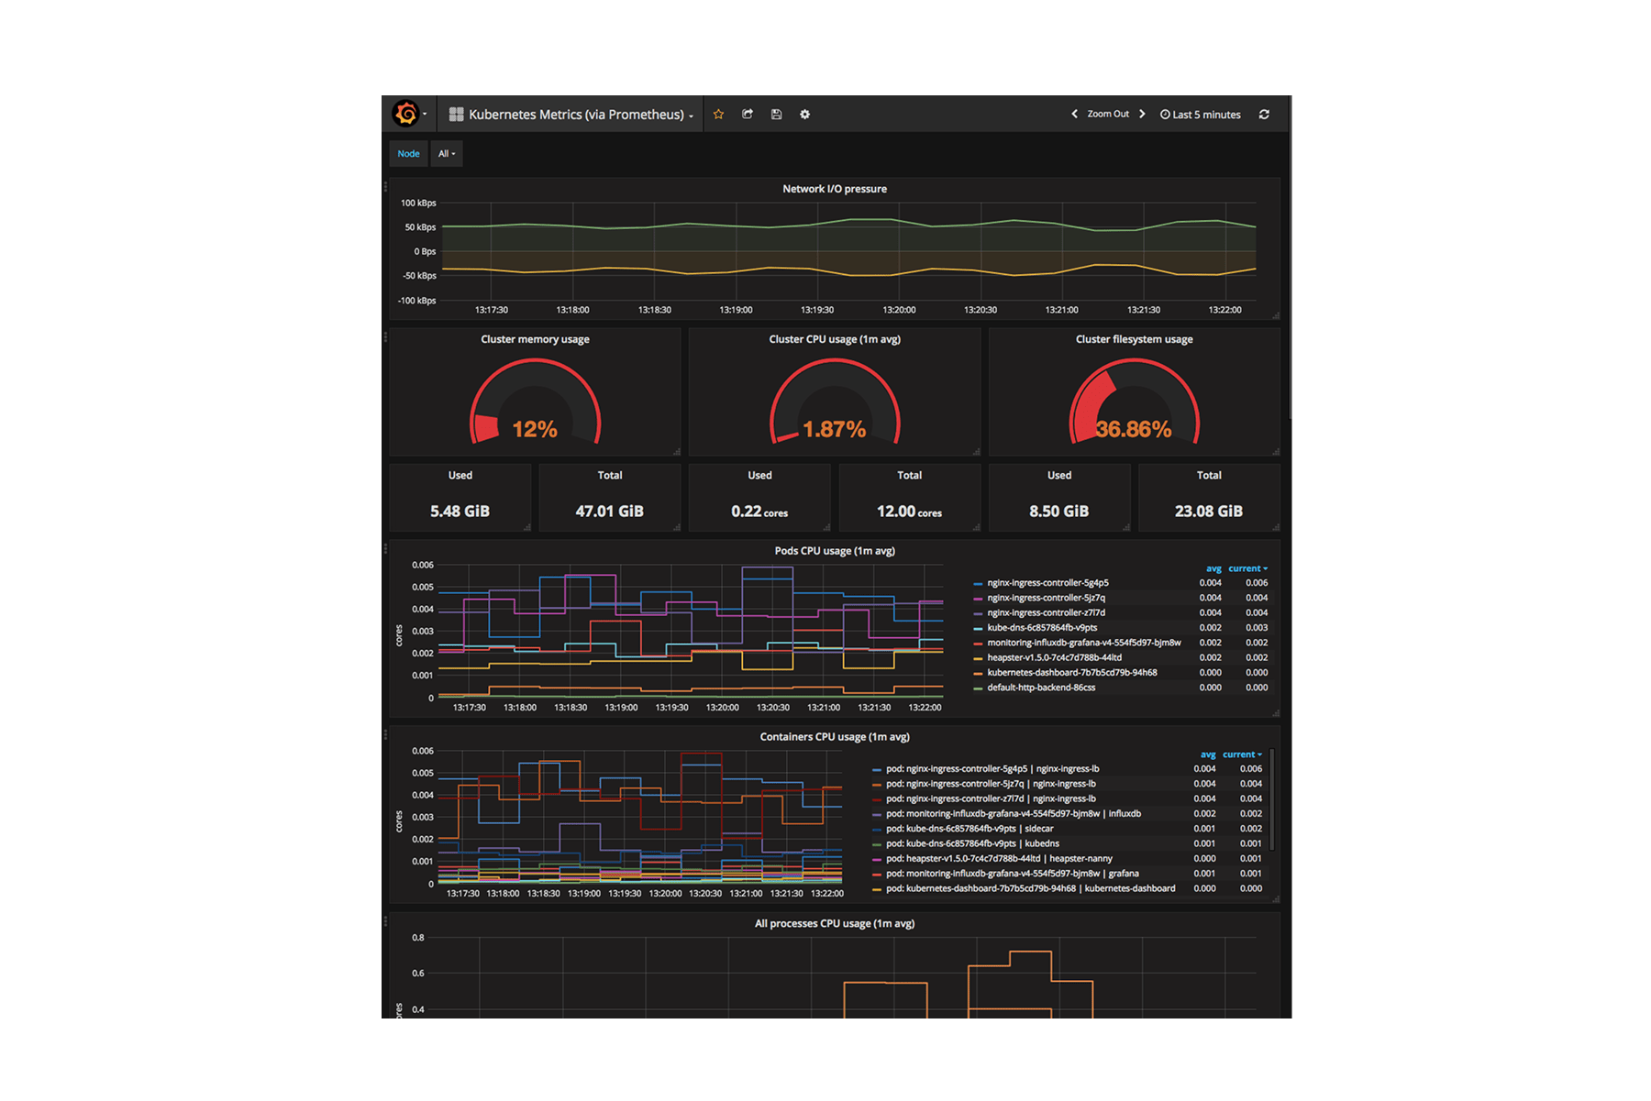Star this dashboard as favorite
This screenshot has width=1651, height=1101.
tap(718, 115)
